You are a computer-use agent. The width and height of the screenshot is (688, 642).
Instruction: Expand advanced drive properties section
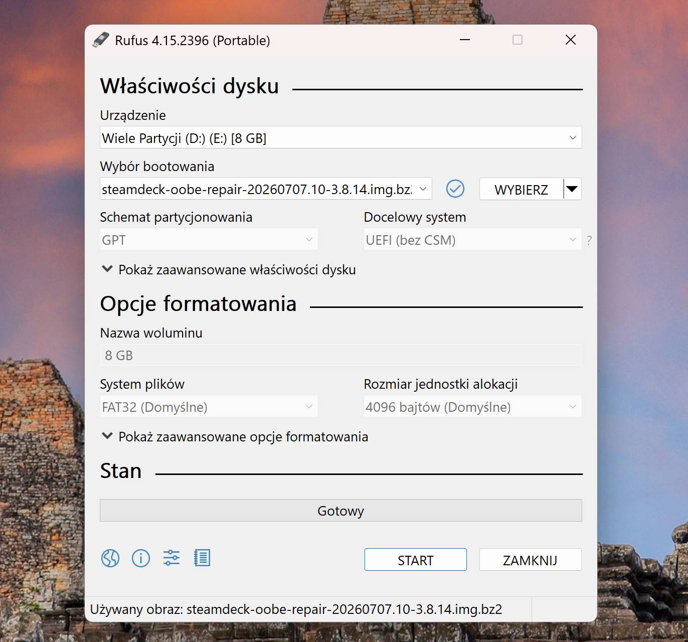pos(228,269)
